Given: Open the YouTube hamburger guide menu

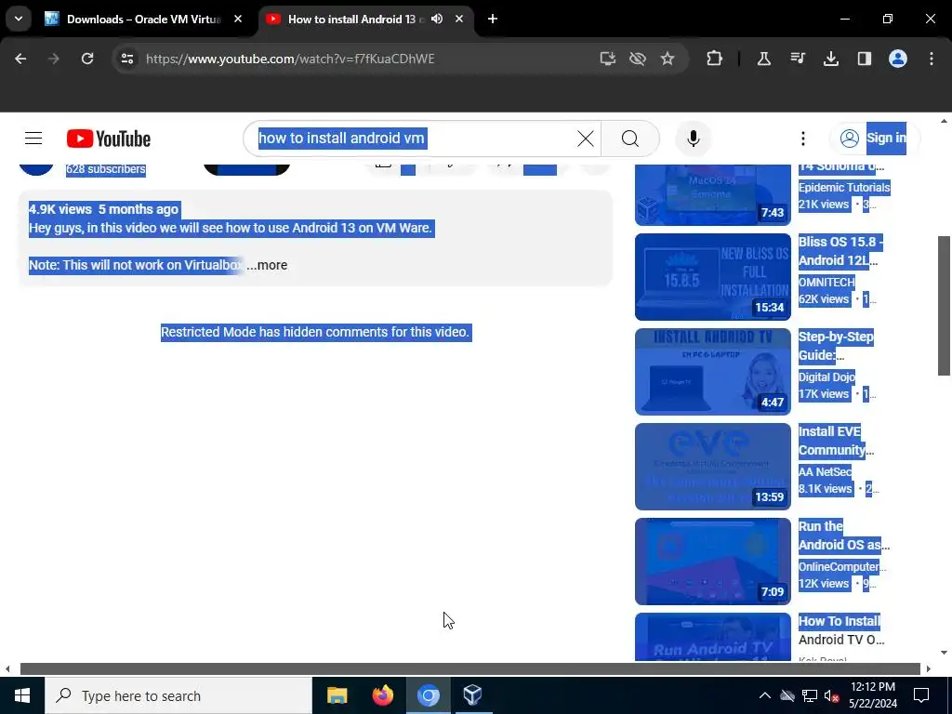Looking at the screenshot, I should tap(33, 139).
